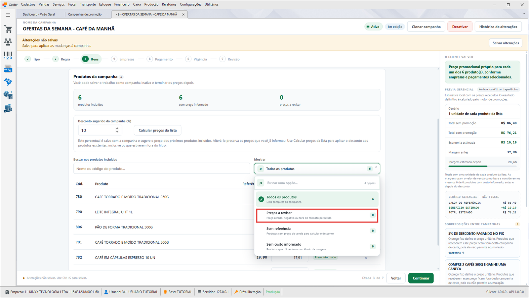The image size is (529, 298).
Task: Jump to step 6 Vigência
Action: point(196,59)
